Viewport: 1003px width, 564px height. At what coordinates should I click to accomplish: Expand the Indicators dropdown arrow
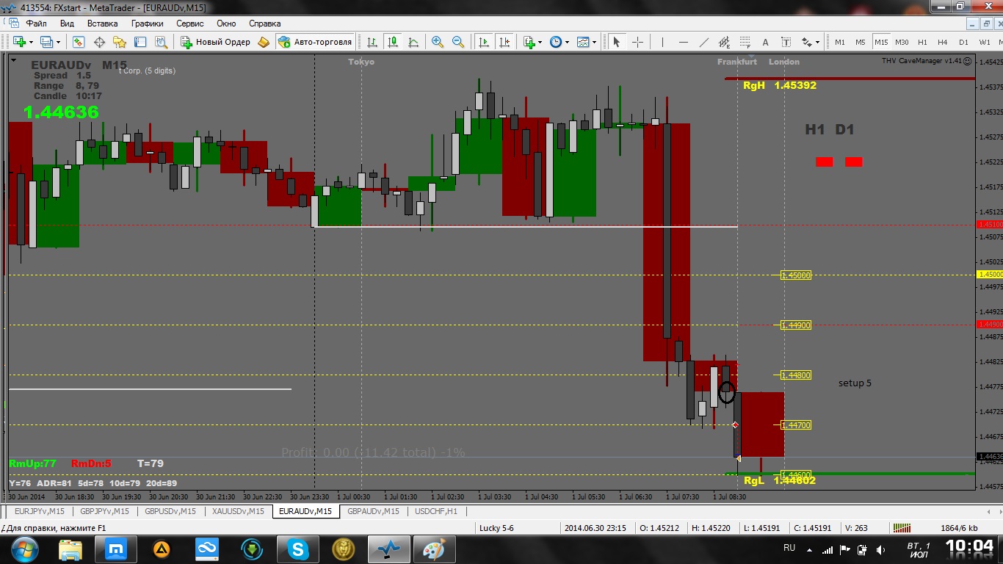540,42
